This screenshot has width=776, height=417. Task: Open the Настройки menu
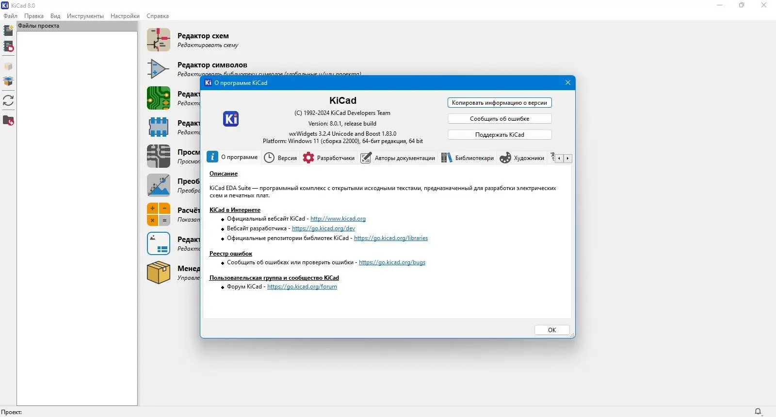click(125, 16)
